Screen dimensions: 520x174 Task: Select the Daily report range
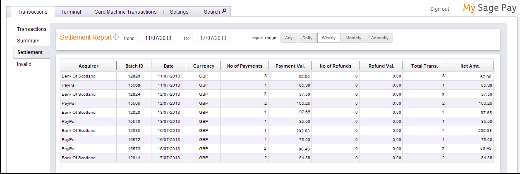[307, 38]
